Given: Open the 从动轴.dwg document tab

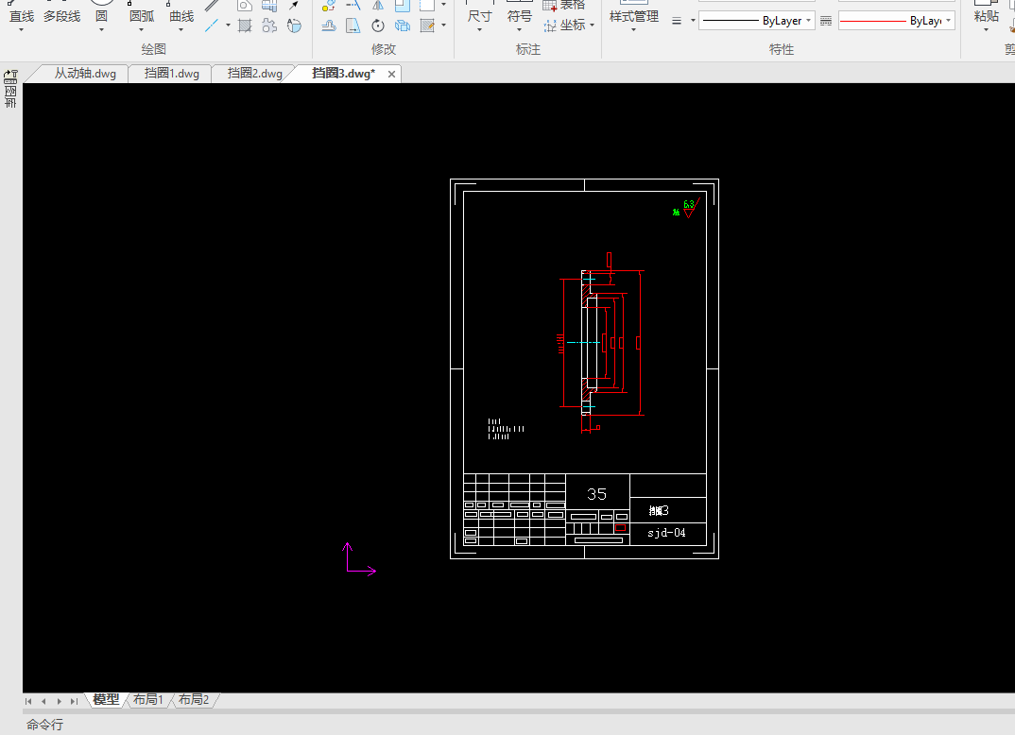Looking at the screenshot, I should pos(84,74).
